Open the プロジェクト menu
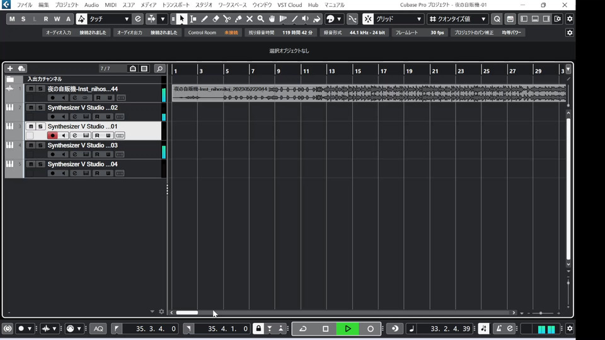 (66, 5)
